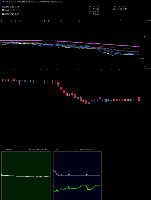Image resolution: width=151 pixels, height=200 pixels.
Task: Open the green MACD indicator chart panel
Action: point(26,176)
